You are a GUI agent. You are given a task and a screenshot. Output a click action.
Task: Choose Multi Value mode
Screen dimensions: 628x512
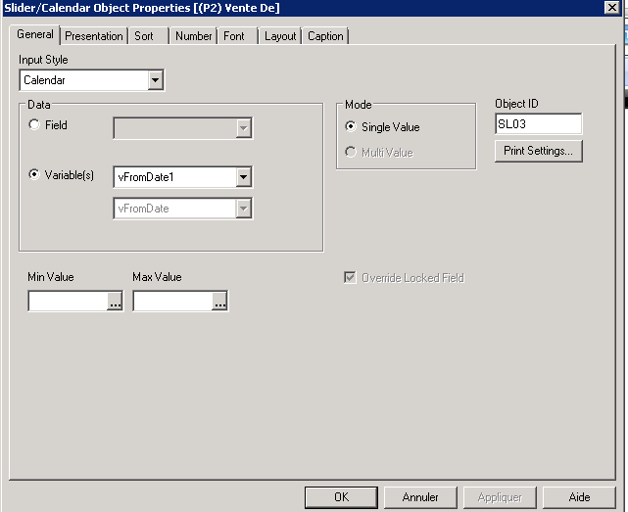coord(351,152)
